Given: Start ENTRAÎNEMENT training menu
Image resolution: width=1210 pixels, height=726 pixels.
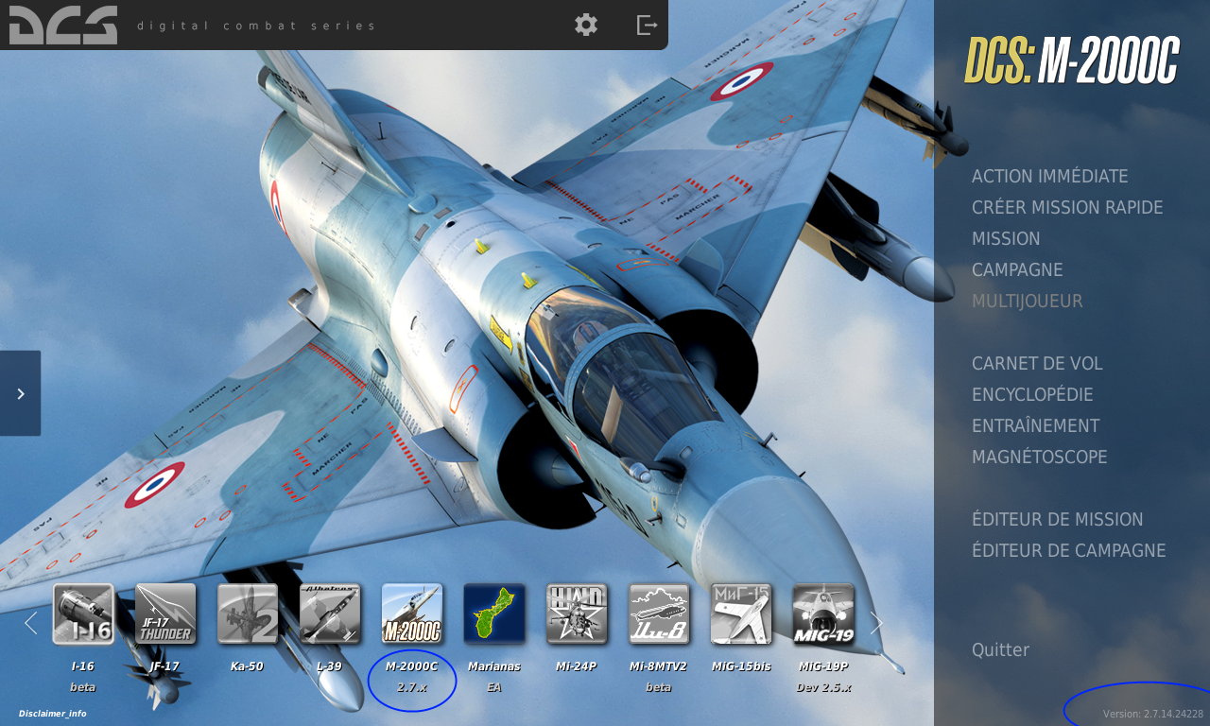Looking at the screenshot, I should [1035, 426].
